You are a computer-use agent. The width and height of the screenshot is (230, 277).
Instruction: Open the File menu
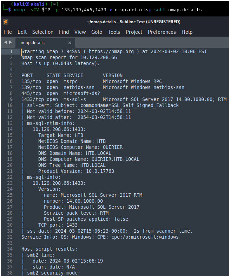[x=7, y=32]
